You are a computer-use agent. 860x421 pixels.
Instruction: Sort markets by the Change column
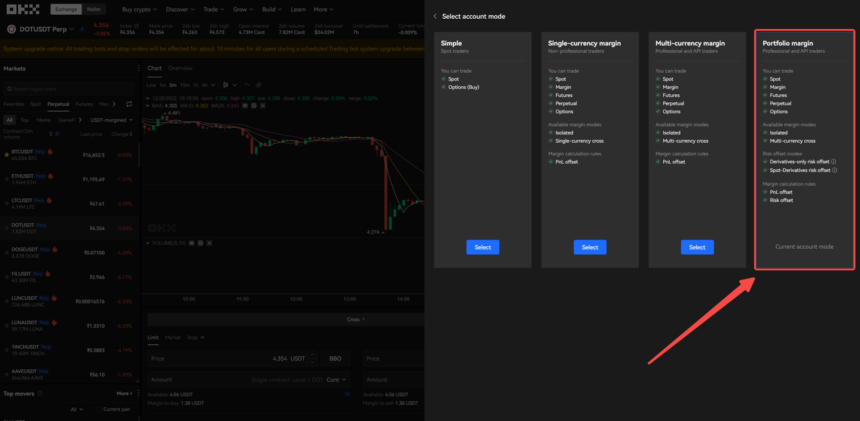point(122,134)
